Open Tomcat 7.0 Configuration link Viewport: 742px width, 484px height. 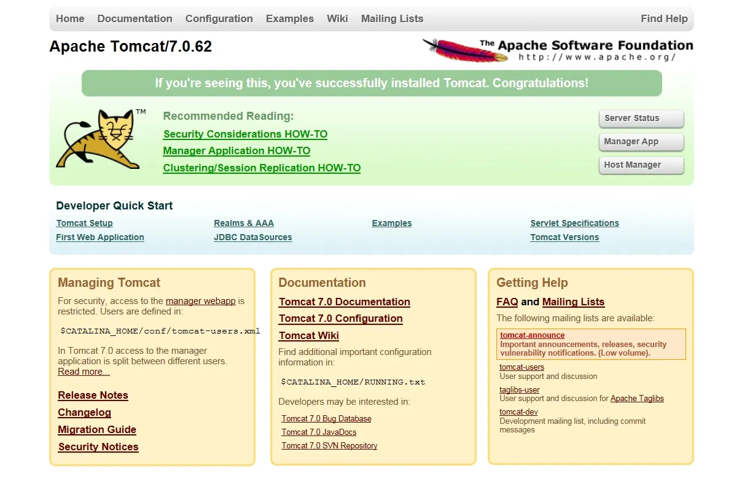click(x=341, y=318)
